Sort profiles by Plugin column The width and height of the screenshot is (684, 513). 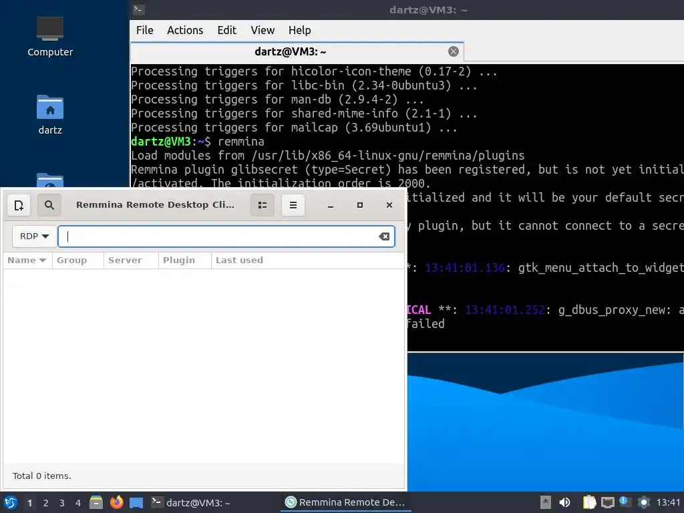[x=184, y=261]
